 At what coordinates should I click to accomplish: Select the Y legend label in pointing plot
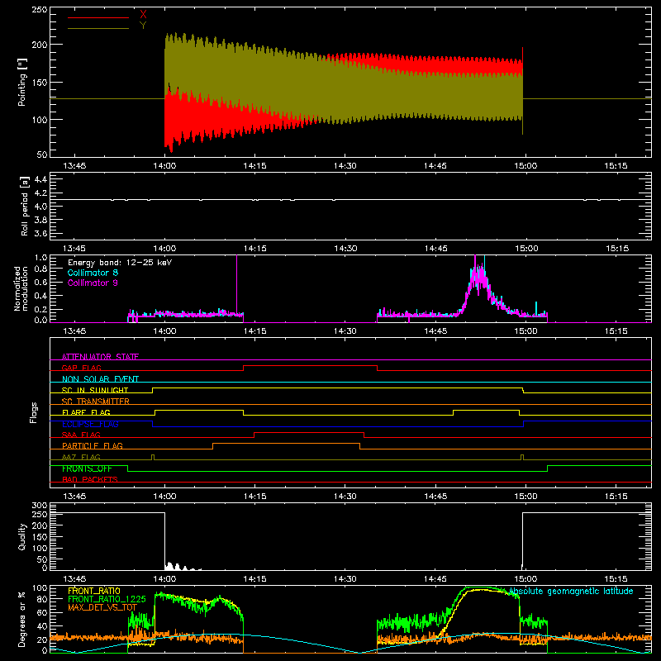point(143,26)
